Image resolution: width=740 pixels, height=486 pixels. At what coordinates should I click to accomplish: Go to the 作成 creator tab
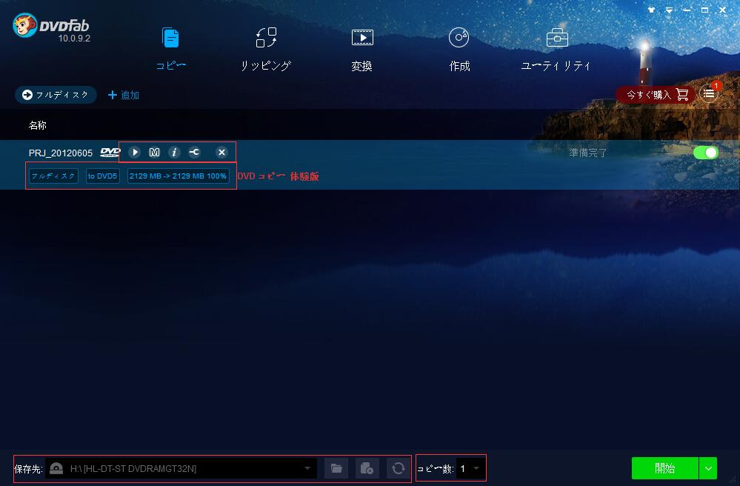[459, 49]
